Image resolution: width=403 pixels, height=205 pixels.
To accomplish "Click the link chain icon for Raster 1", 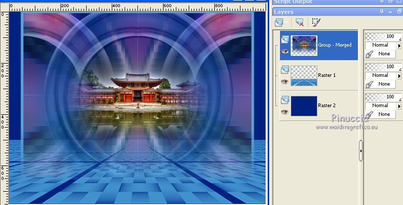I will [x=369, y=84].
